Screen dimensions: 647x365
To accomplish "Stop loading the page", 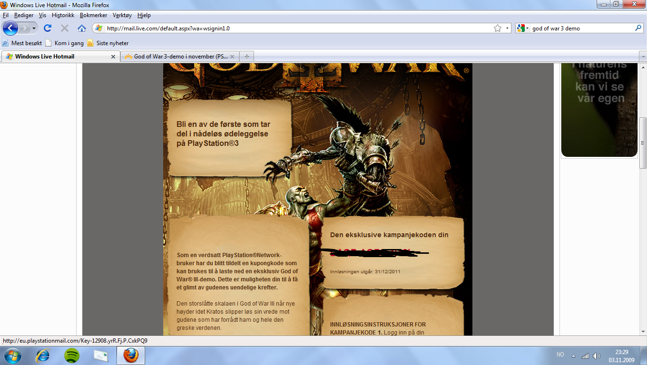I will (65, 28).
